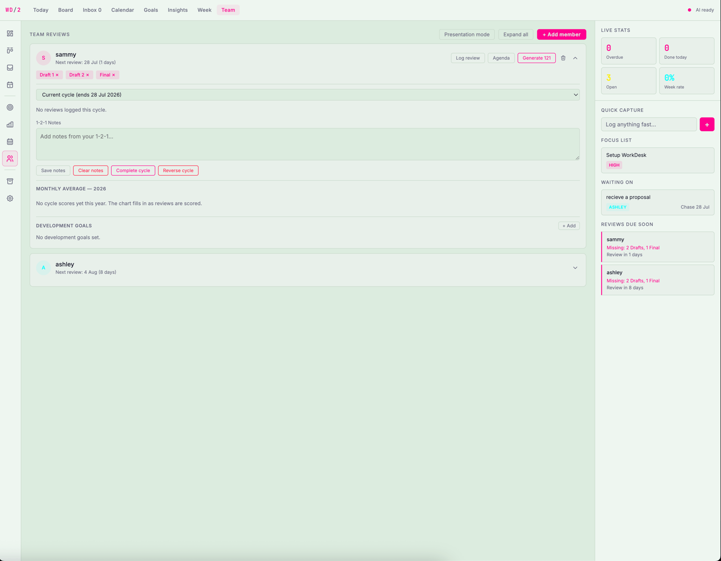This screenshot has width=721, height=561.
Task: Click the WD/2 logo
Action: click(13, 10)
